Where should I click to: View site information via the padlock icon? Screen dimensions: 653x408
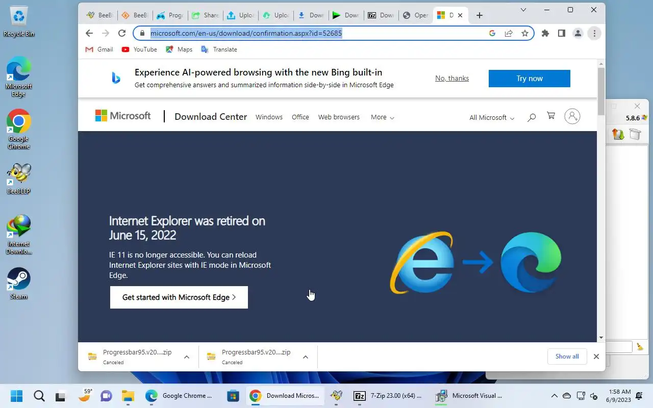tap(142, 33)
